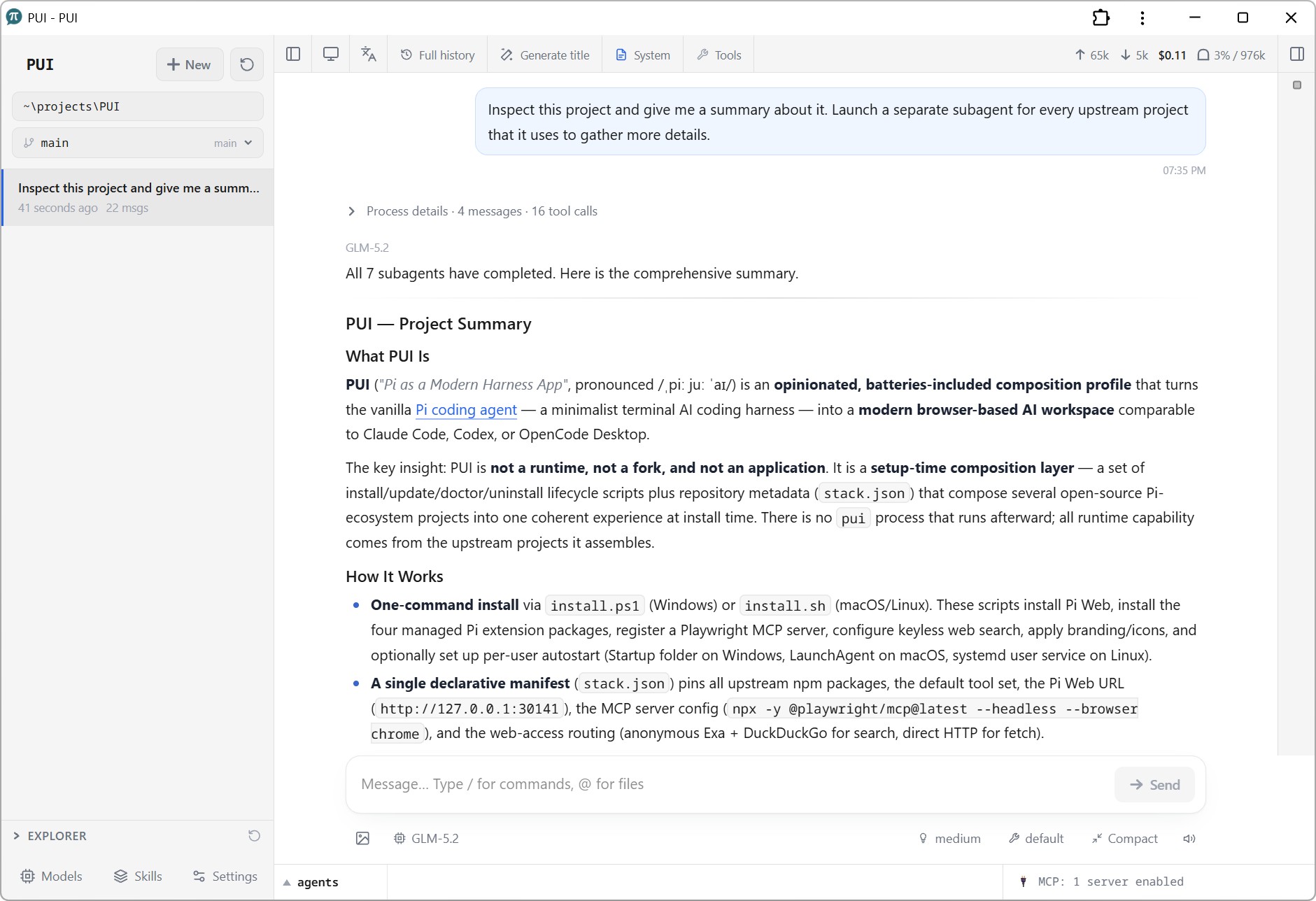Open the default tools preset selector
1316x901 pixels.
coord(1036,839)
